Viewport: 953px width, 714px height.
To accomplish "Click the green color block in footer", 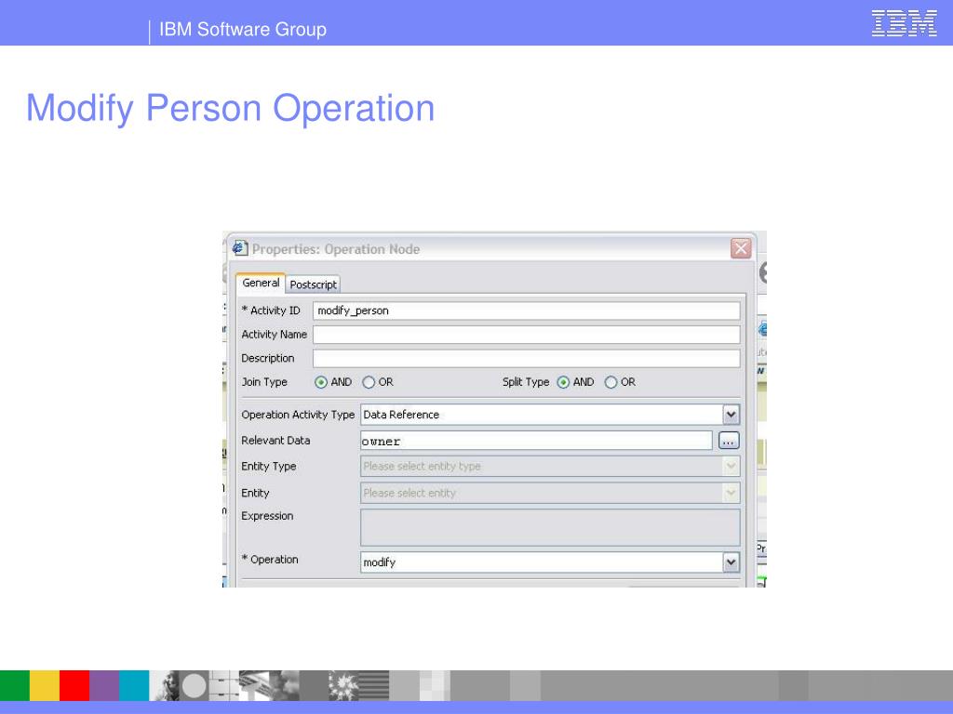I will coord(15,685).
